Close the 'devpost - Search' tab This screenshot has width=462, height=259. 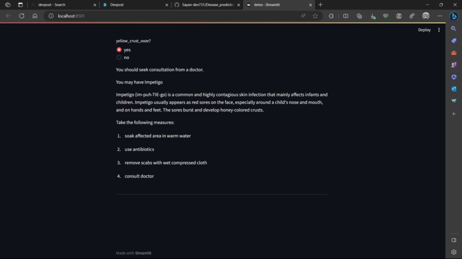[95, 5]
